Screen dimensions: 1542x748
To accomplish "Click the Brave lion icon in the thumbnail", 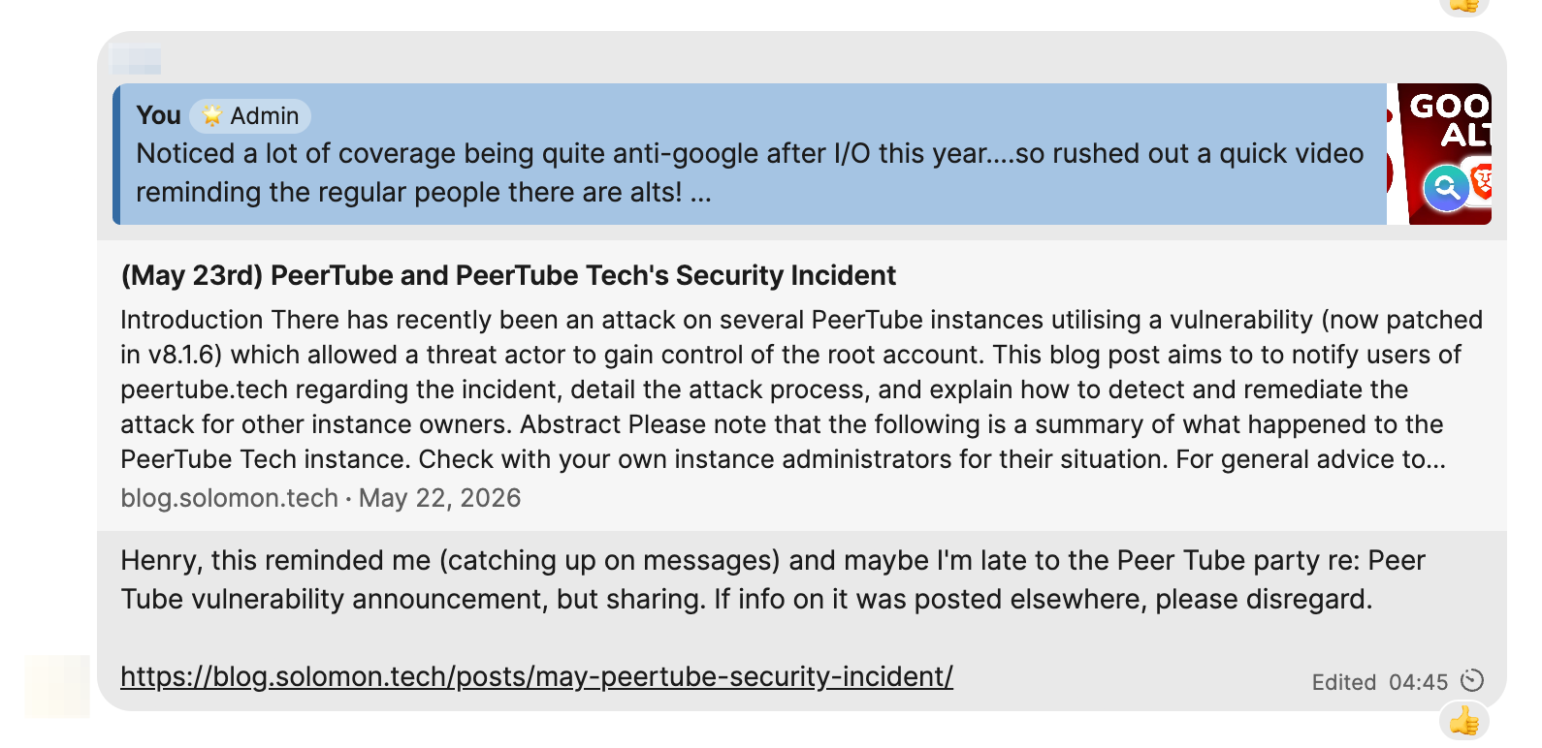I will click(x=1481, y=181).
